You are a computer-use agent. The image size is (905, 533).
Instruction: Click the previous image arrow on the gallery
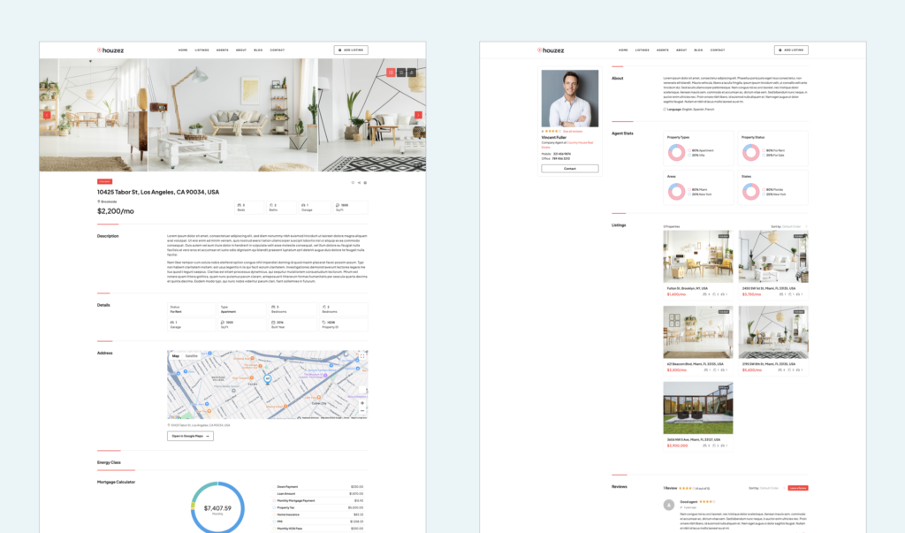(47, 115)
